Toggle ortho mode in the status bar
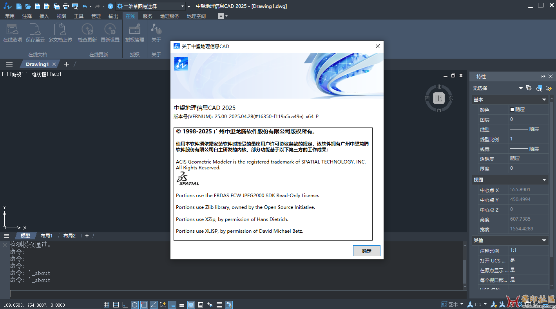 click(125, 305)
